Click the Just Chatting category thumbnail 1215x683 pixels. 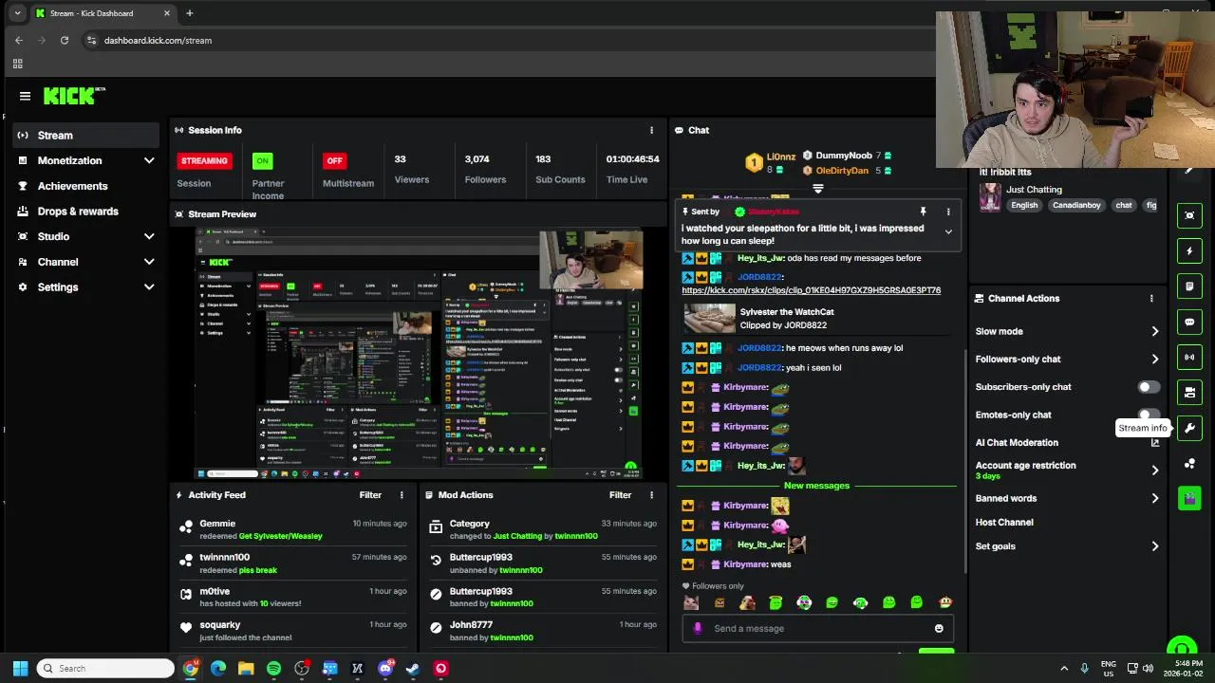point(990,197)
